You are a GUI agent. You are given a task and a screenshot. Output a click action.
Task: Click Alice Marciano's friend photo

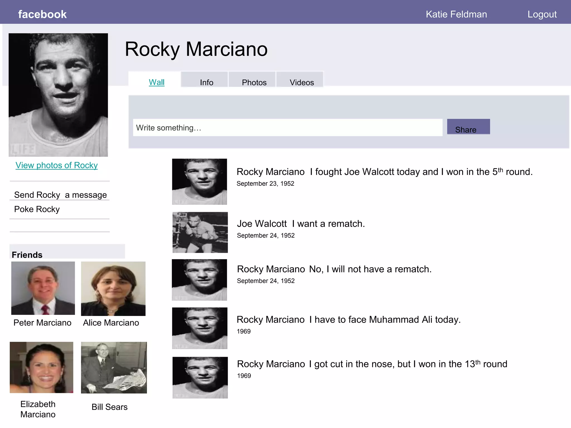click(x=113, y=288)
